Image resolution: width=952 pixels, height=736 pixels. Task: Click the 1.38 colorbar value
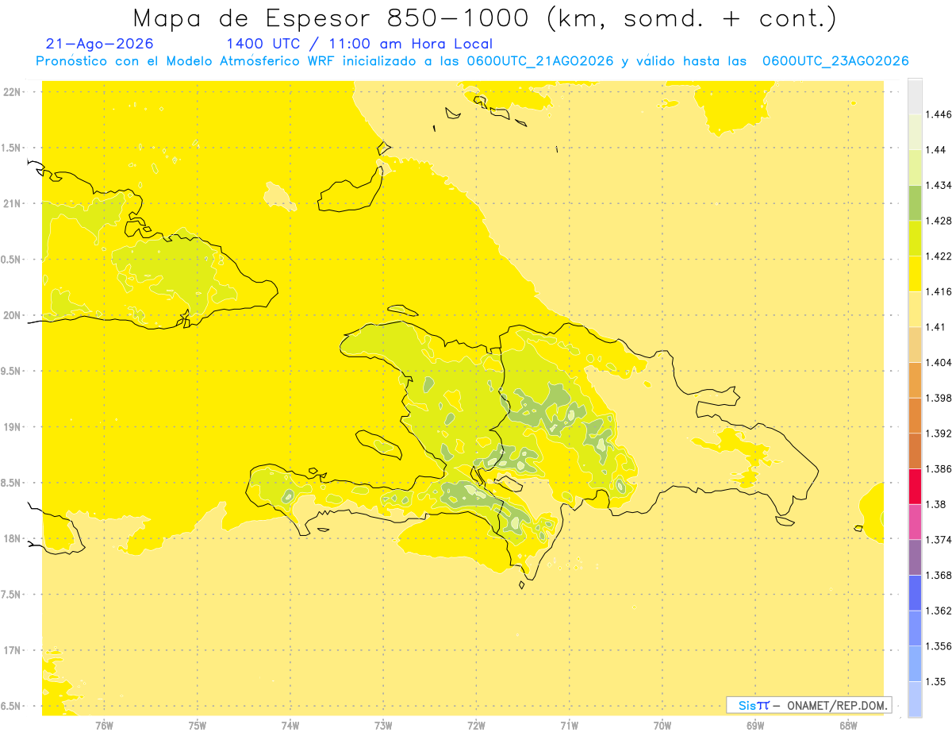(936, 504)
